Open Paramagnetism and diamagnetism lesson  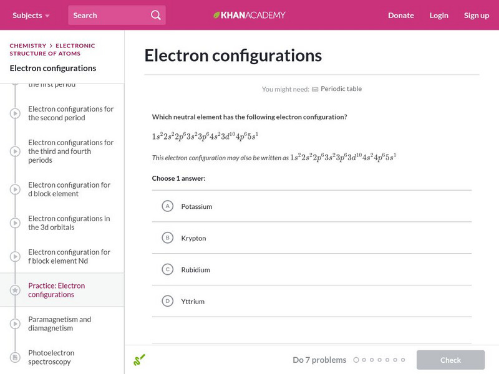59,324
